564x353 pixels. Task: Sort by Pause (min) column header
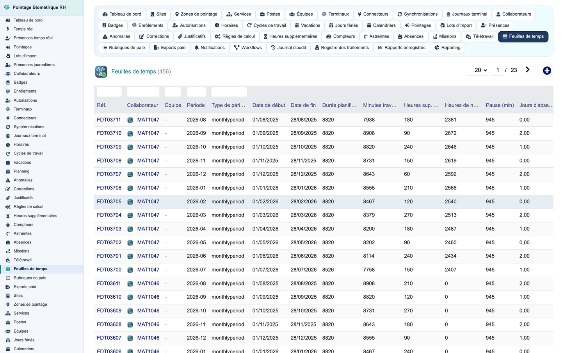(x=500, y=105)
